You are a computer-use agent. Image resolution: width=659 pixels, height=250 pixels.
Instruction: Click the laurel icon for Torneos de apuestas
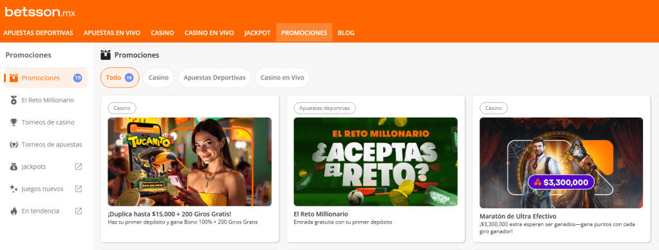(14, 145)
